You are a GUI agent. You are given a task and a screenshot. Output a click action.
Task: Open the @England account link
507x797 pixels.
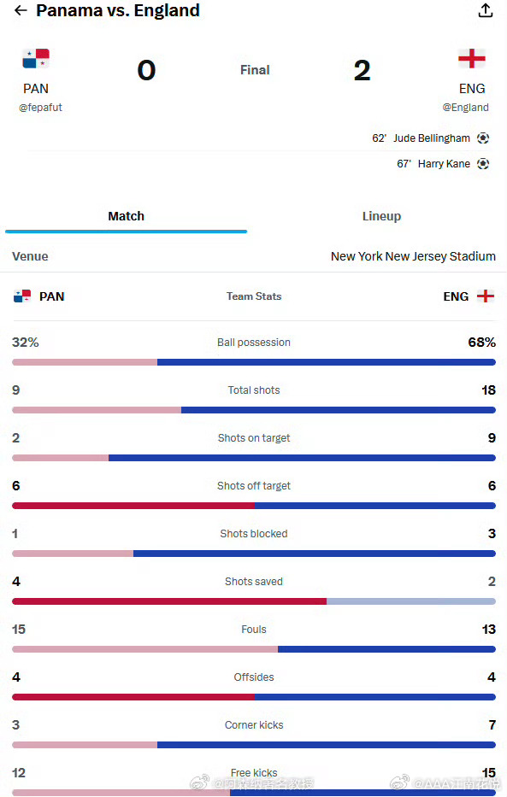(465, 108)
